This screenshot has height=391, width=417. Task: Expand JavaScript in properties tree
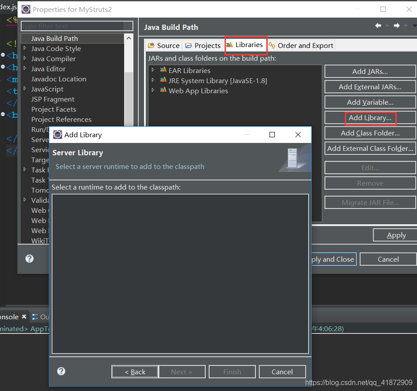pyautogui.click(x=25, y=88)
